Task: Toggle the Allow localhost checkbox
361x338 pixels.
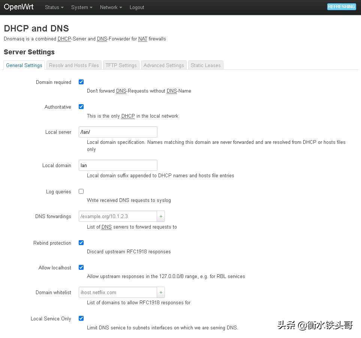Action: (x=81, y=267)
